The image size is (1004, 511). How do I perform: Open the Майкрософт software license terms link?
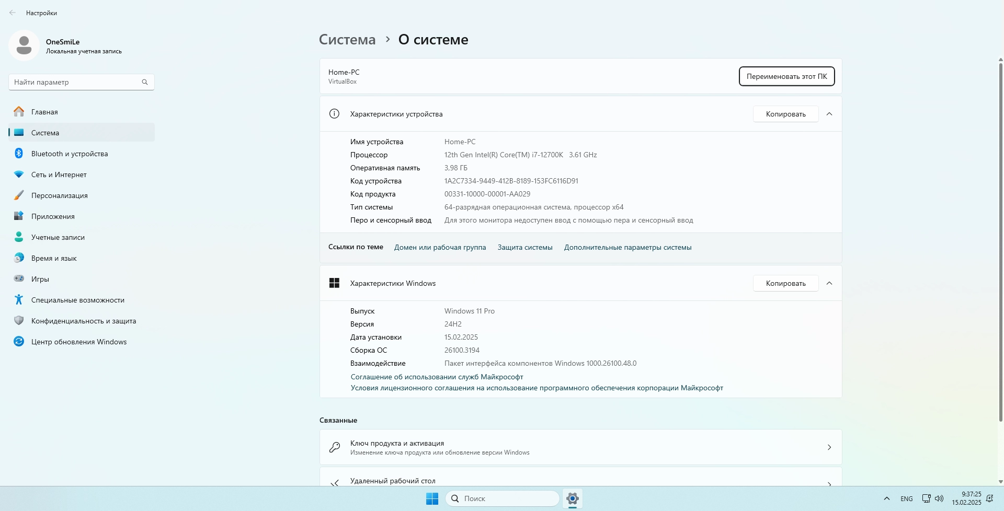click(x=537, y=388)
